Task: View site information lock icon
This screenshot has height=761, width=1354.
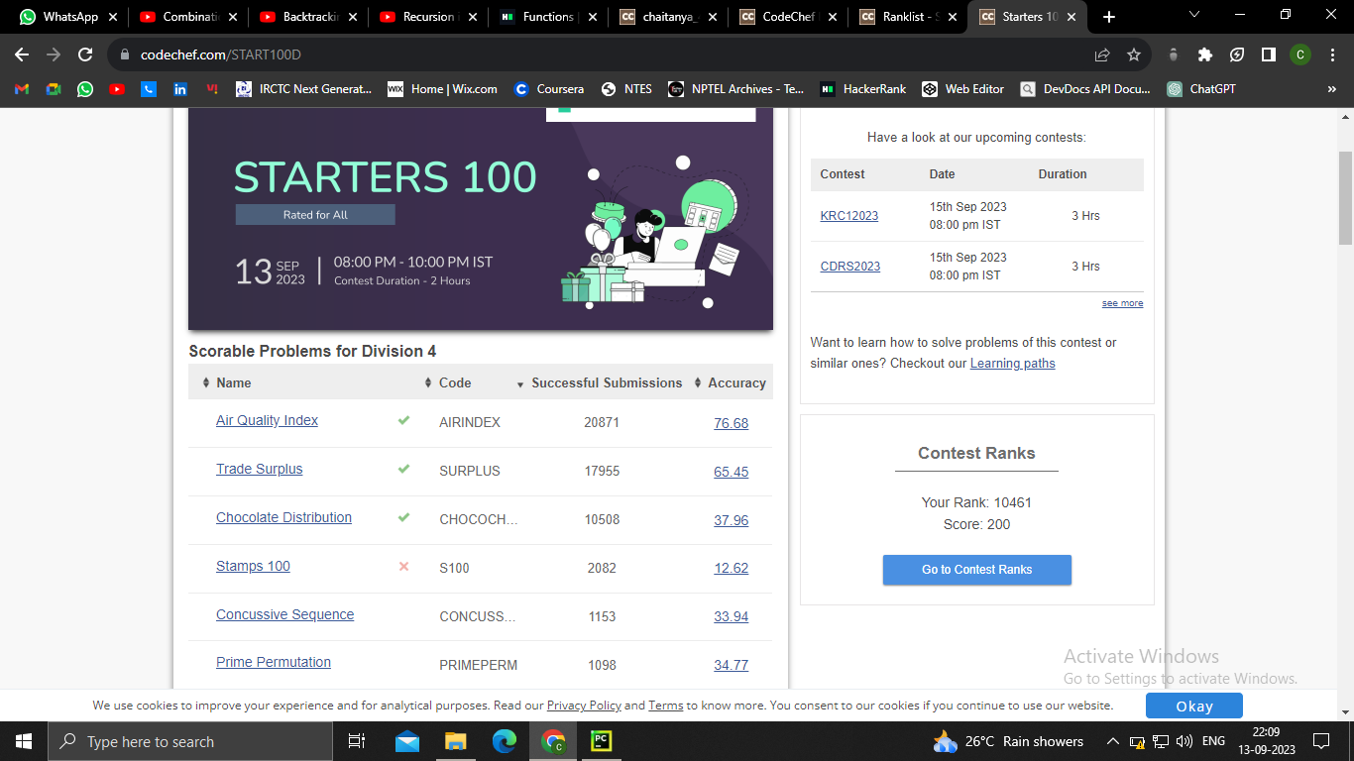Action: point(125,54)
